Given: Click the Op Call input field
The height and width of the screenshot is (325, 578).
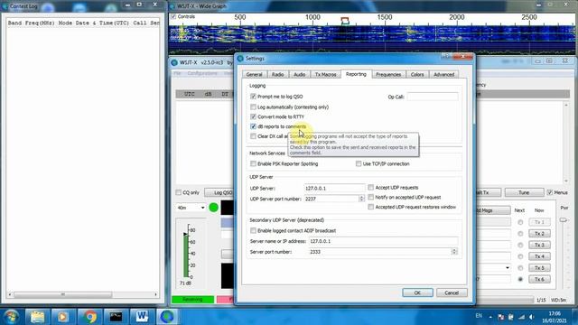Looking at the screenshot, I should click(x=433, y=97).
